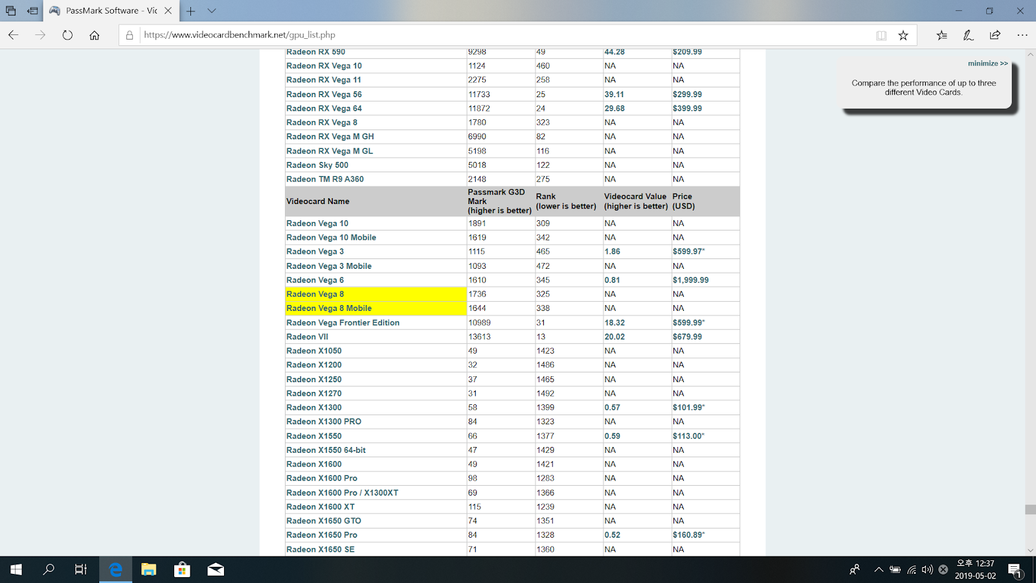Open the taskbar clock and calendar

coord(975,569)
